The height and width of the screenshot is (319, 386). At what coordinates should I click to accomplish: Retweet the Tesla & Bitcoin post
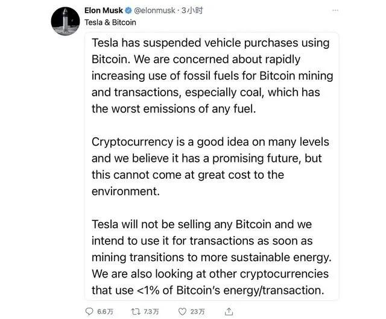click(x=136, y=311)
